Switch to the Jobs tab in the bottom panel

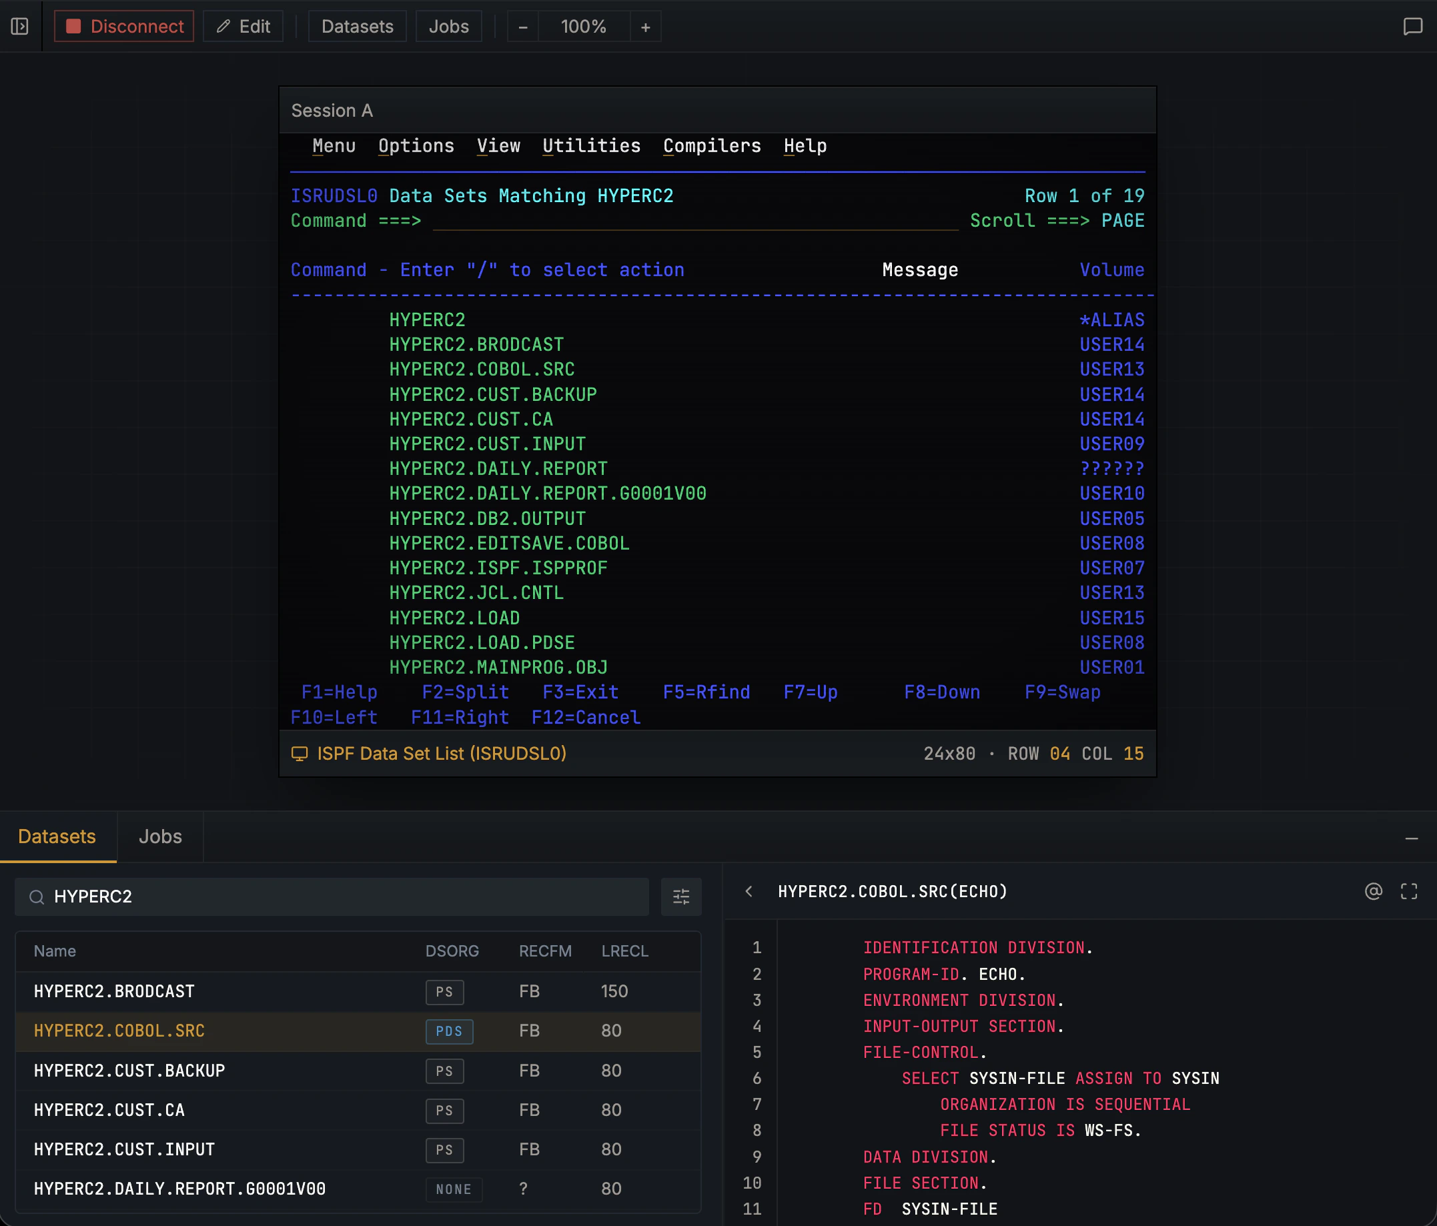coord(160,836)
